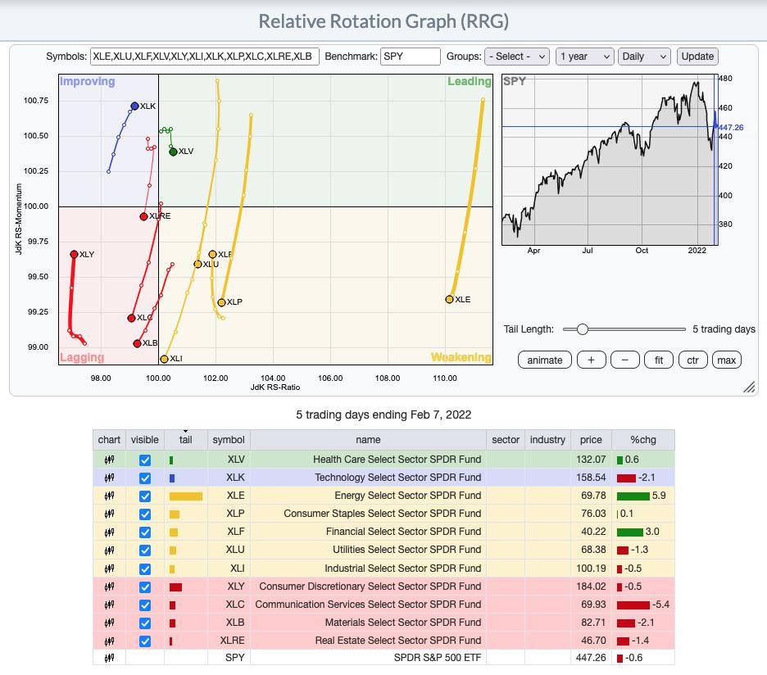Select the XLE point on the graph

[450, 299]
